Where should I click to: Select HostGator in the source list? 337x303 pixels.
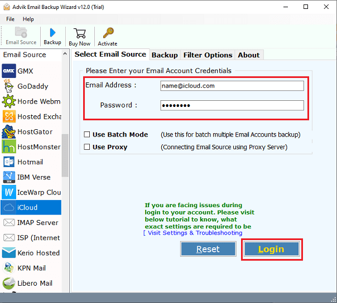click(x=35, y=131)
